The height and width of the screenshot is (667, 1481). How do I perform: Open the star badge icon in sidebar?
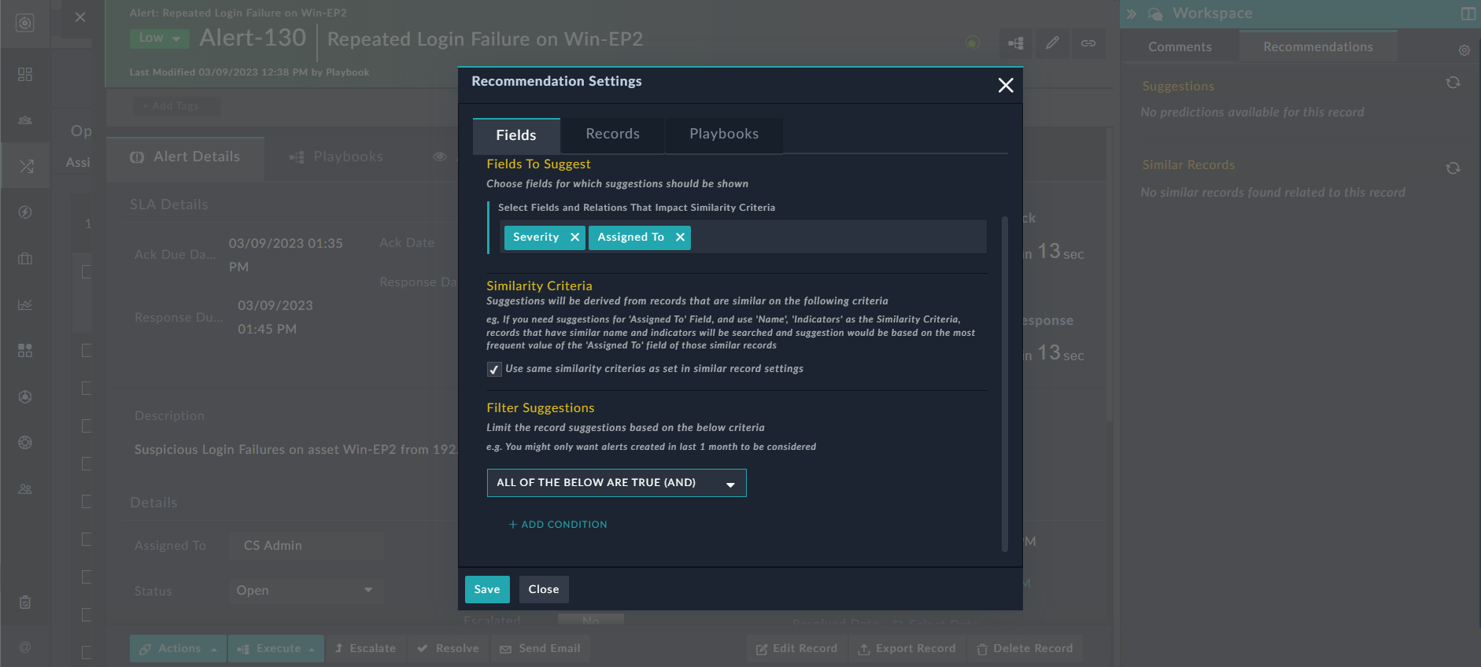tap(25, 397)
